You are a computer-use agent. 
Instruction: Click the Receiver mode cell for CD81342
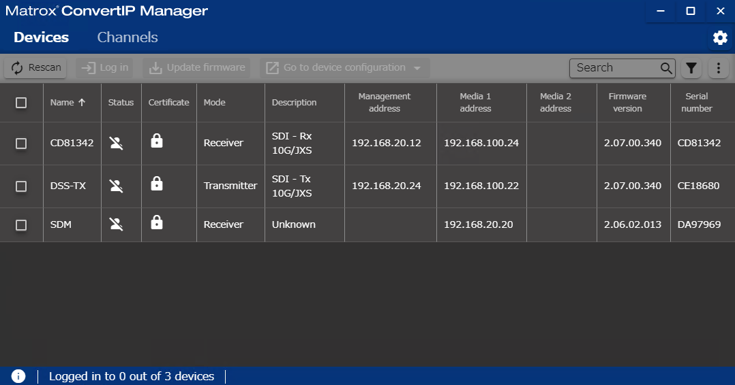tap(224, 143)
